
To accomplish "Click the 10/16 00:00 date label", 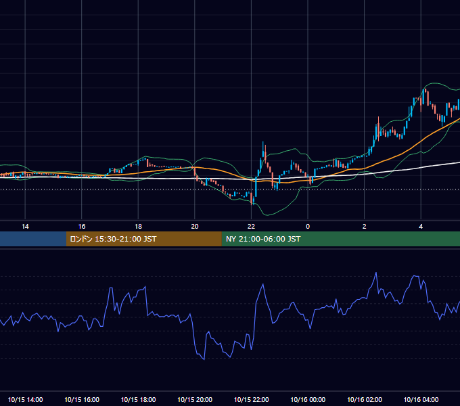I will 308,399.
